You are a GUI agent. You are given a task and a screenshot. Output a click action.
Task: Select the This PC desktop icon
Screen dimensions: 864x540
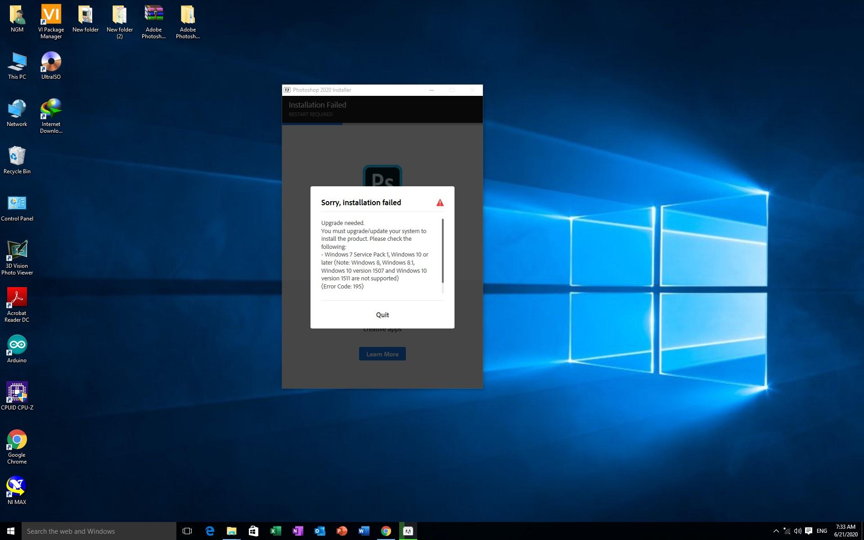(x=17, y=66)
